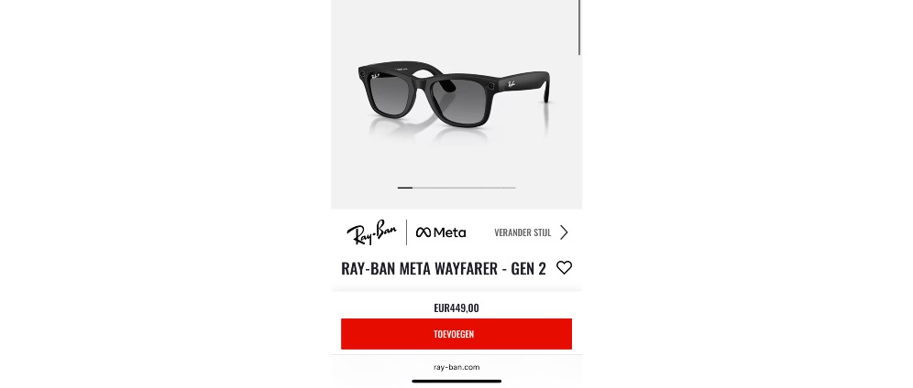This screenshot has height=388, width=913.
Task: Click the Ray-Ban logo on the glasses temple
Action: [511, 83]
